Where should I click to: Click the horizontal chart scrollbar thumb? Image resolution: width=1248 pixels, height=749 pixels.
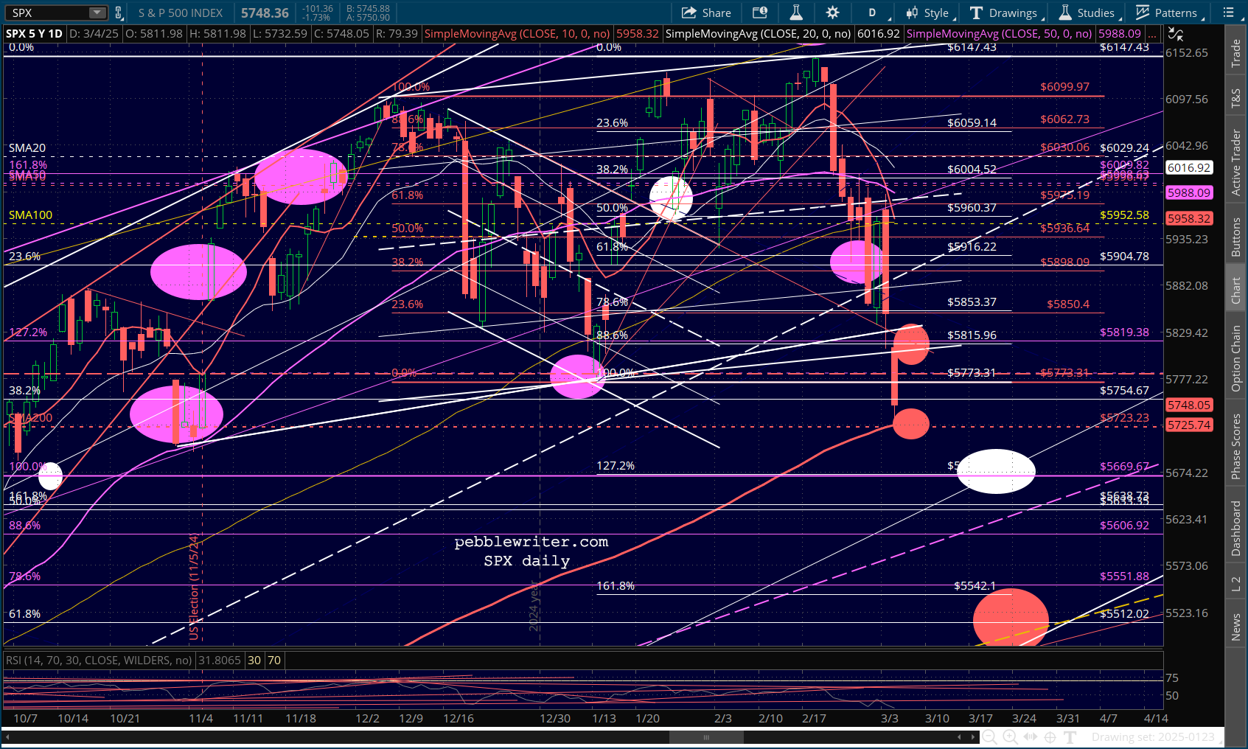(x=706, y=737)
